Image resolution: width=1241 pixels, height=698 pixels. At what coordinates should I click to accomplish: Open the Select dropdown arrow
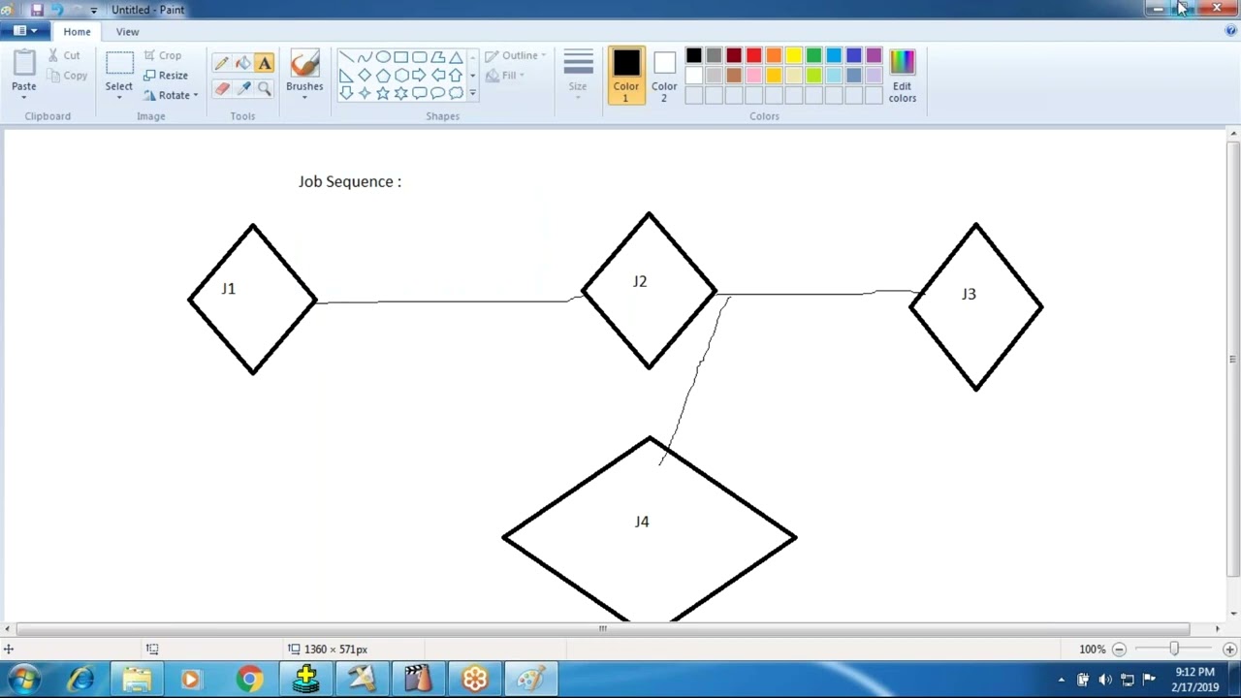point(119,96)
